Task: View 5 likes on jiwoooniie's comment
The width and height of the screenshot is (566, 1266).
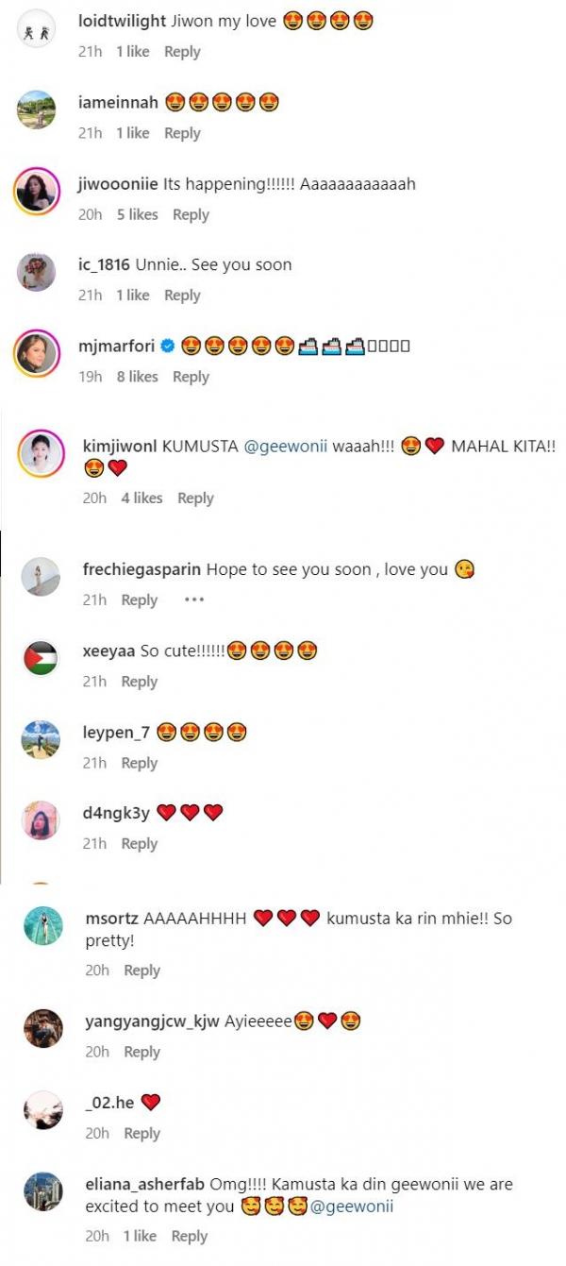Action: (x=137, y=214)
